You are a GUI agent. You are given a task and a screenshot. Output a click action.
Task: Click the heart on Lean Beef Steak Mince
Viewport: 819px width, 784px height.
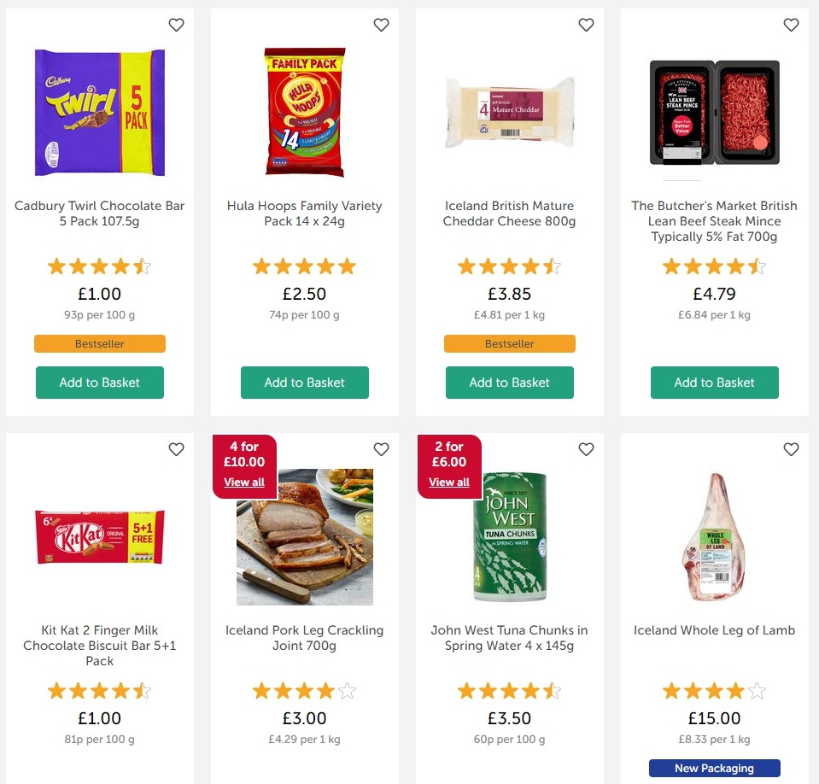click(x=792, y=26)
